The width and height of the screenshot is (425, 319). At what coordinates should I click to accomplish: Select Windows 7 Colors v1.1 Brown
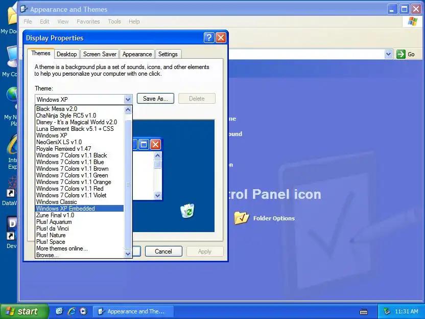click(x=80, y=169)
